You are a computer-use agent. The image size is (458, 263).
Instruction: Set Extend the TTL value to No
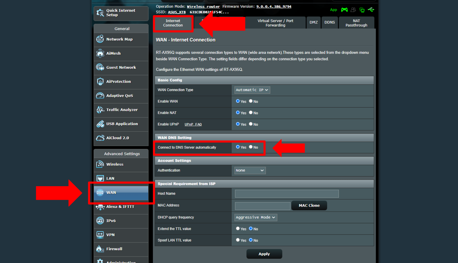click(x=251, y=228)
